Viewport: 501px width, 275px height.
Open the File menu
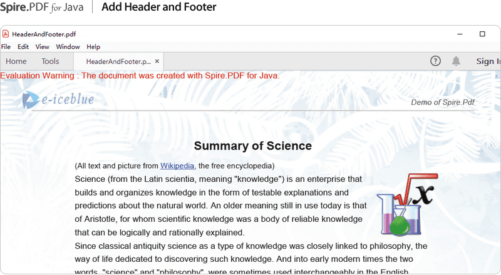pos(6,47)
